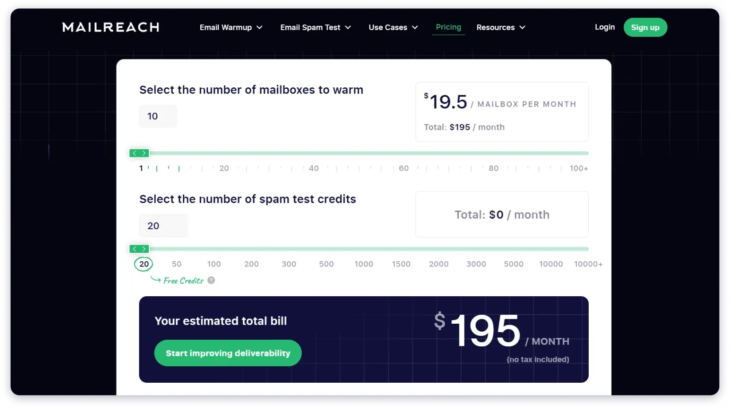Click right arrow on spam credits slider handle
Viewport: 730px width, 408px height.
[x=143, y=249]
